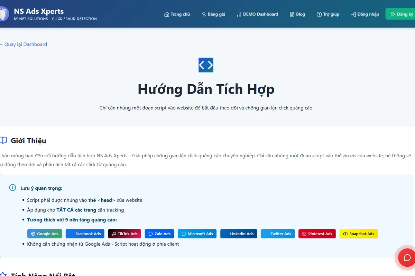Click the question mark icon beside Trợ giúp
The height and width of the screenshot is (276, 415).
319,14
